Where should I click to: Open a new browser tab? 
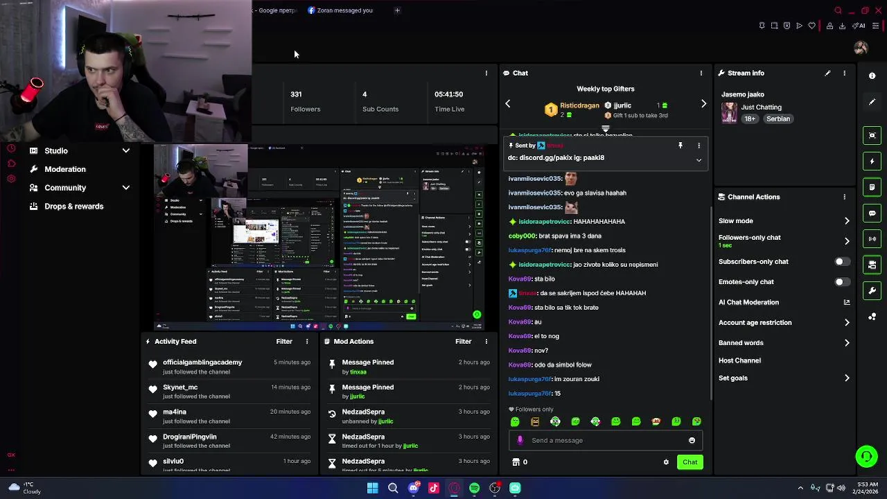[397, 10]
